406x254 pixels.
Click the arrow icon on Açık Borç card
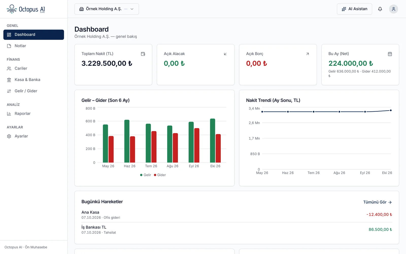308,54
